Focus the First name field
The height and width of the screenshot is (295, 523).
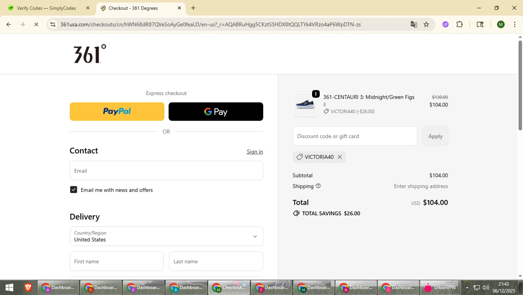click(116, 261)
